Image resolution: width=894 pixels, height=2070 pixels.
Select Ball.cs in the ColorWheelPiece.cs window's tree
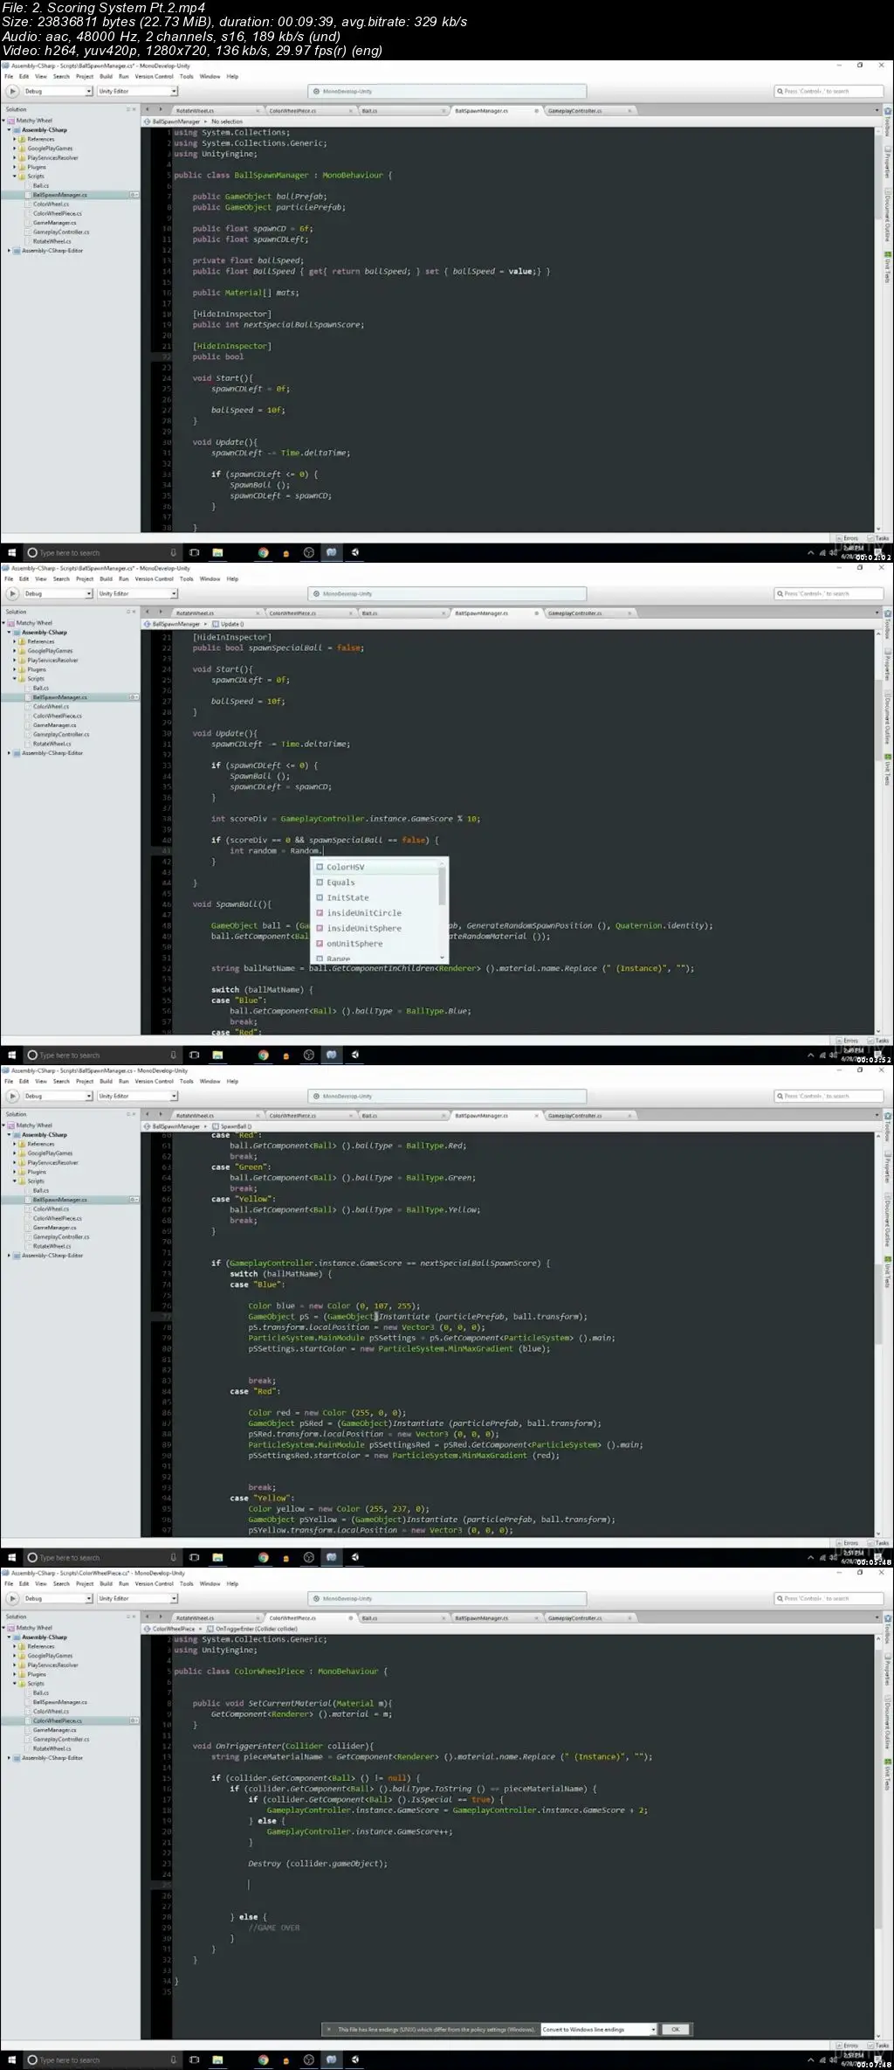click(40, 1693)
